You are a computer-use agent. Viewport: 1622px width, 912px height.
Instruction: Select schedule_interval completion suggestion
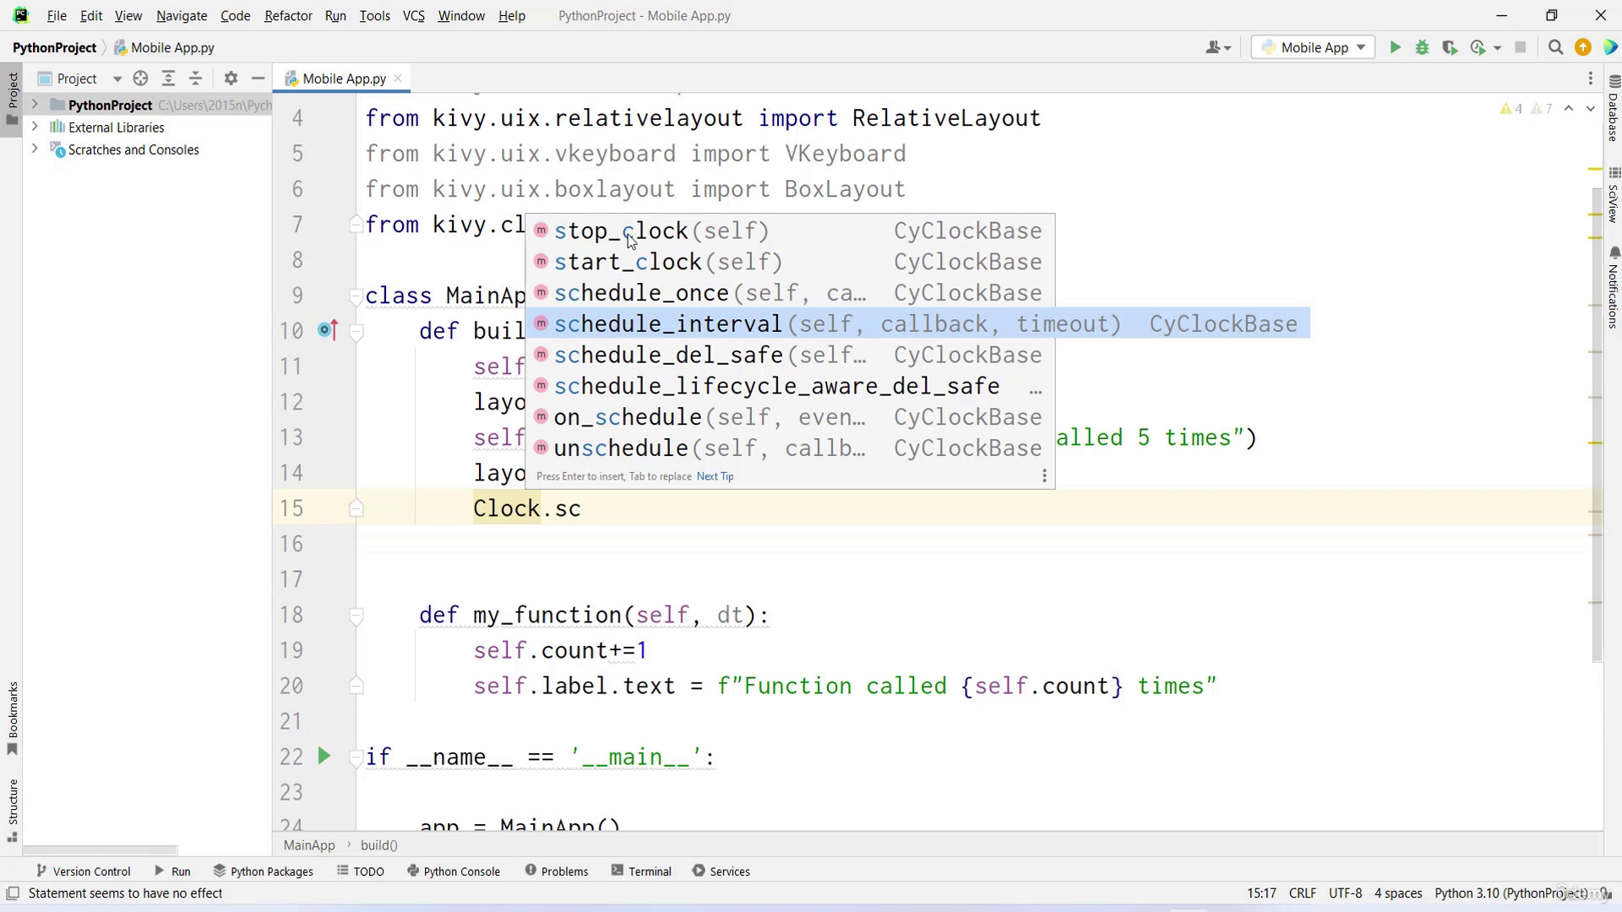(918, 324)
